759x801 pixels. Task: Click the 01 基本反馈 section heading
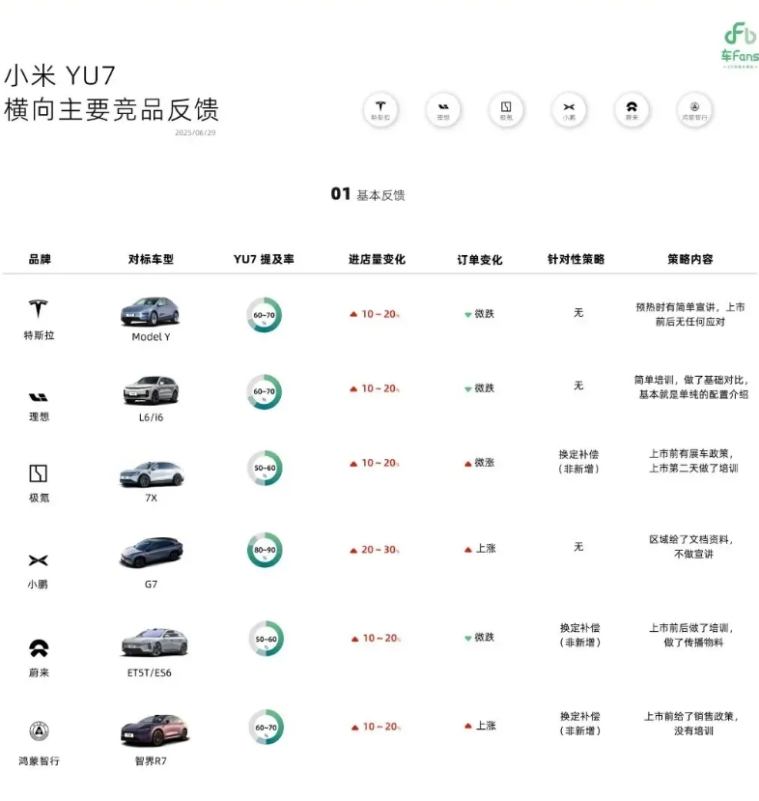tap(368, 194)
